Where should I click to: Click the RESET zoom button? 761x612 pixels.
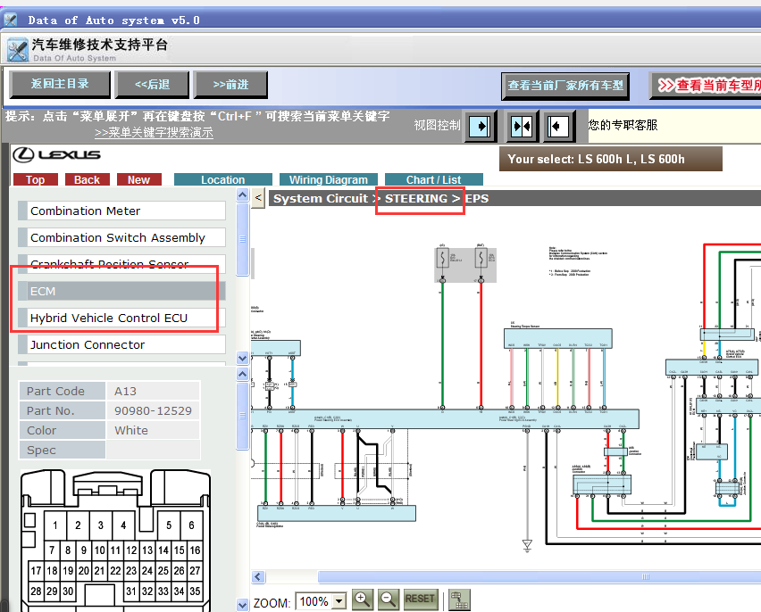pyautogui.click(x=420, y=600)
